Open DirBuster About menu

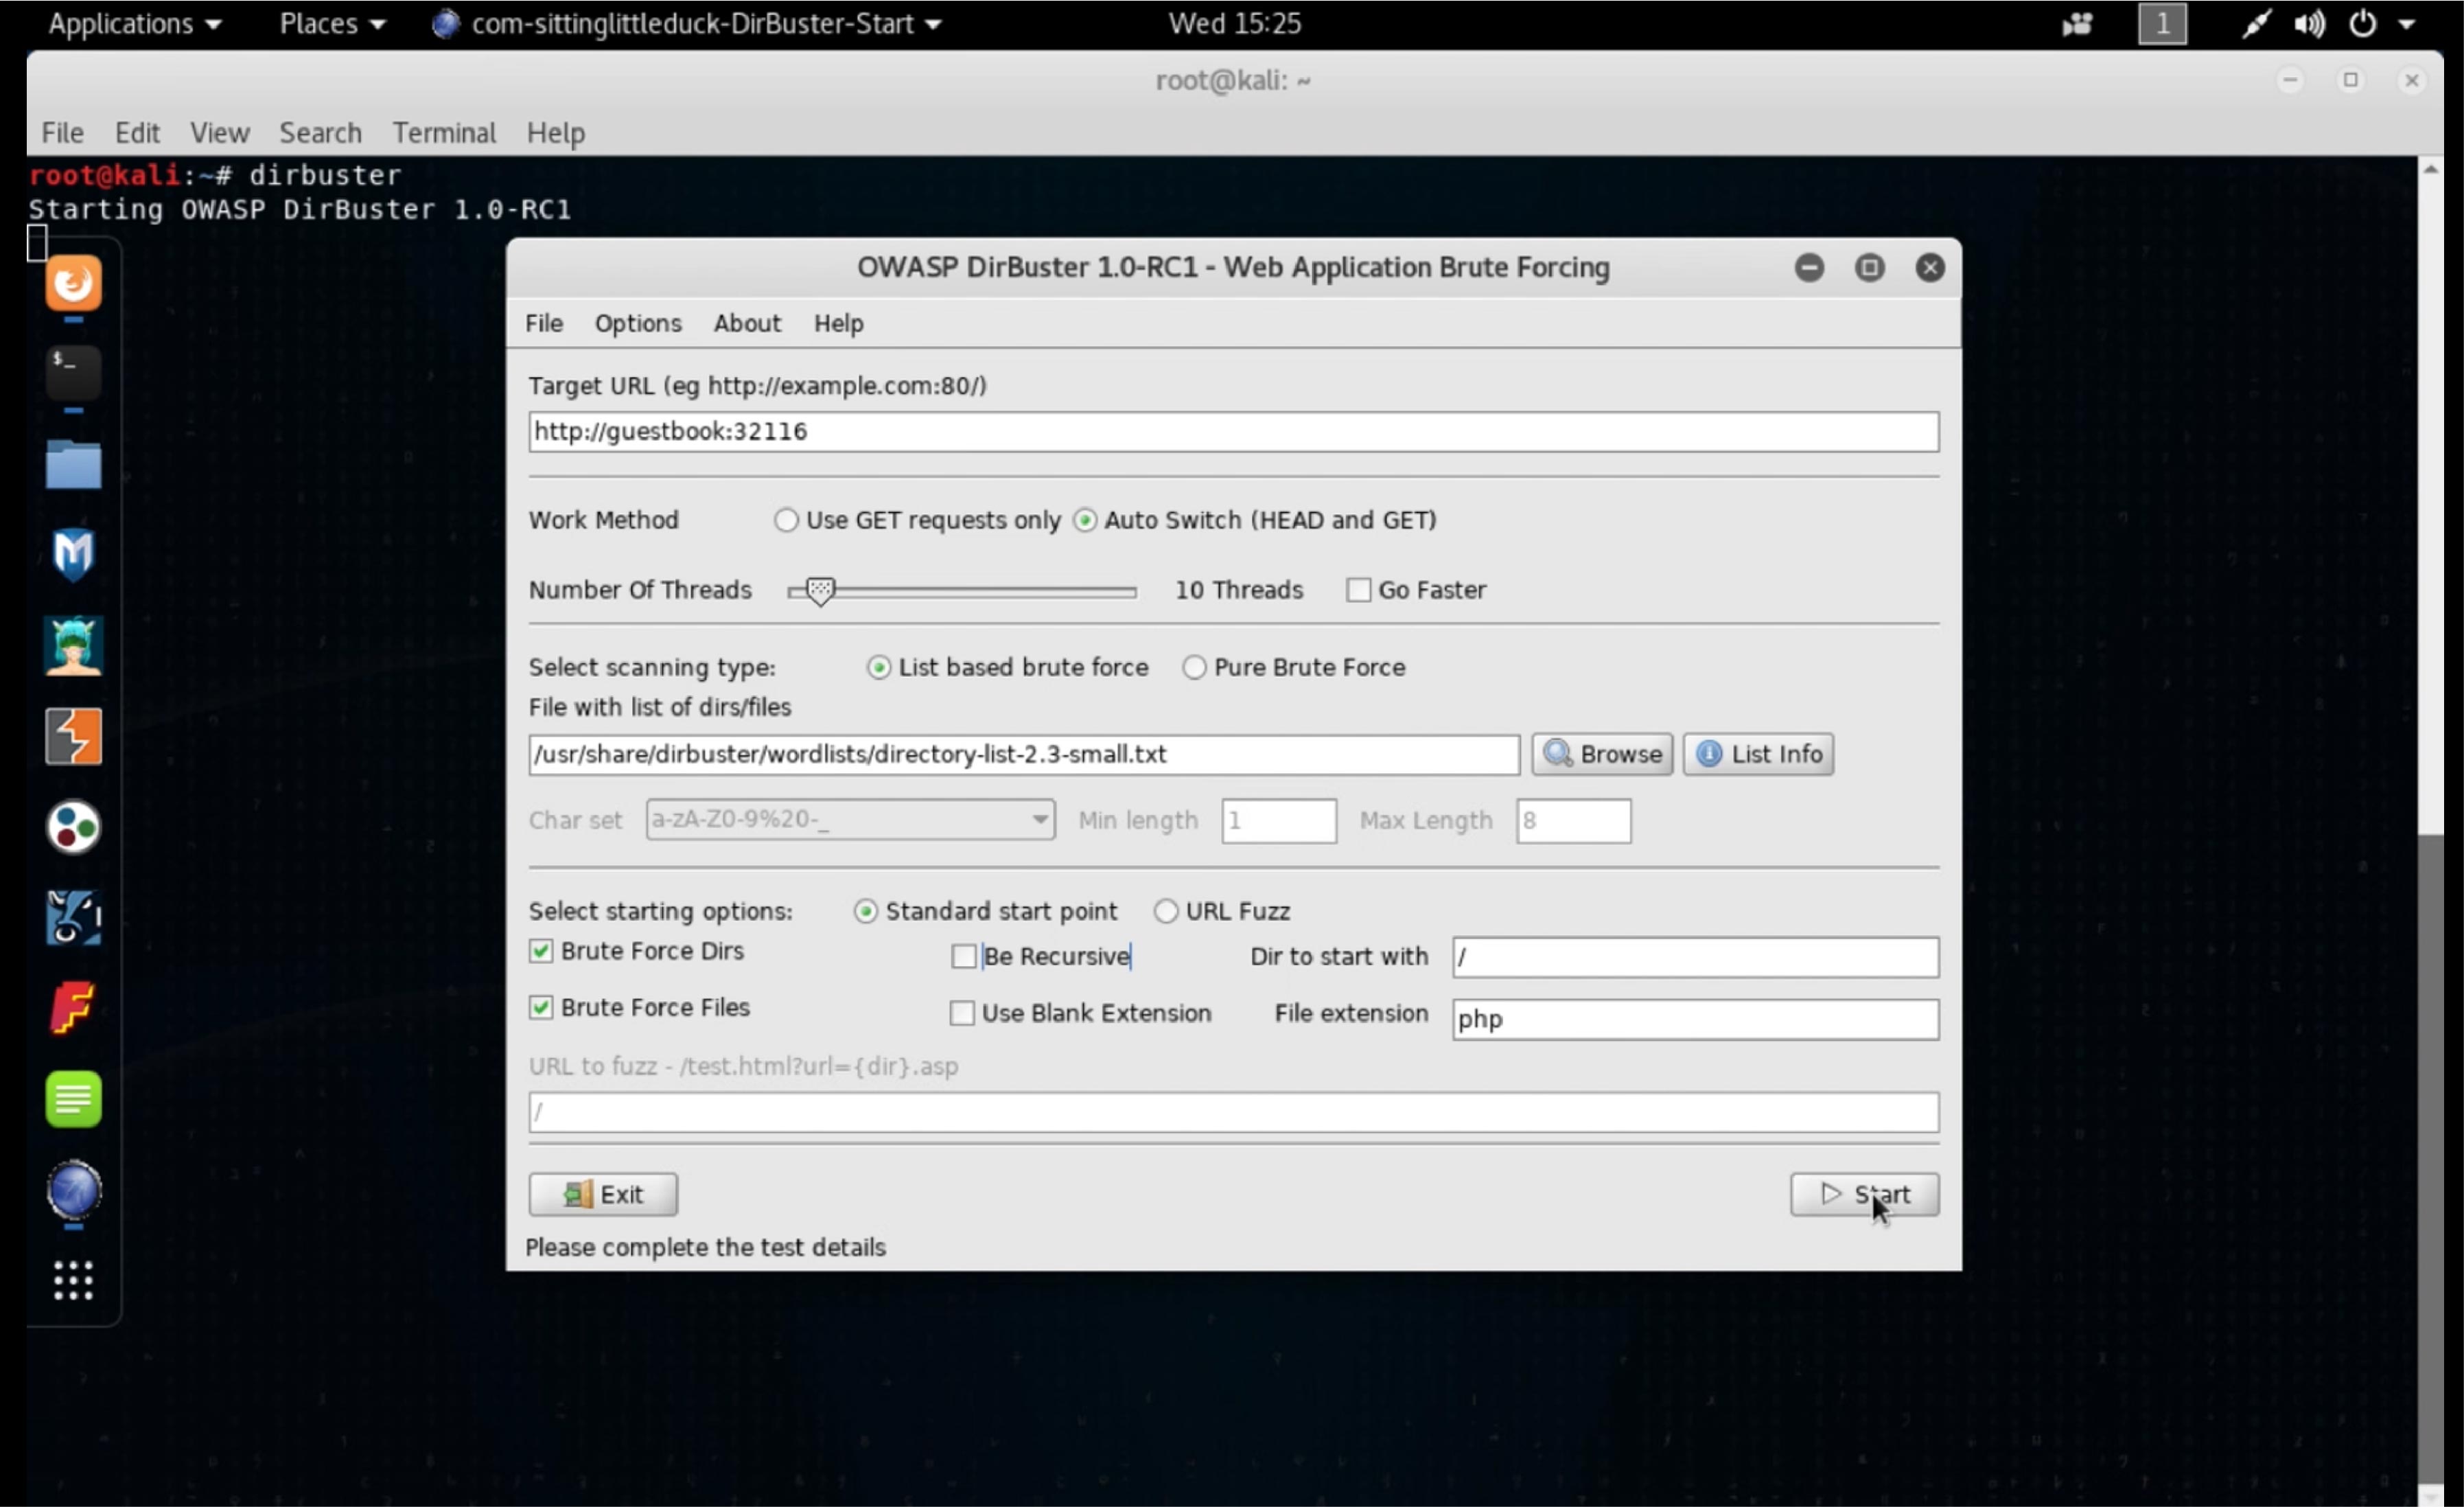tap(747, 323)
